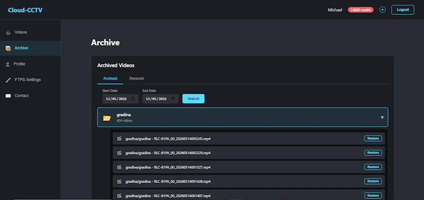Switch to the Restored tab
Viewport: 424px width, 200px height.
coord(136,79)
